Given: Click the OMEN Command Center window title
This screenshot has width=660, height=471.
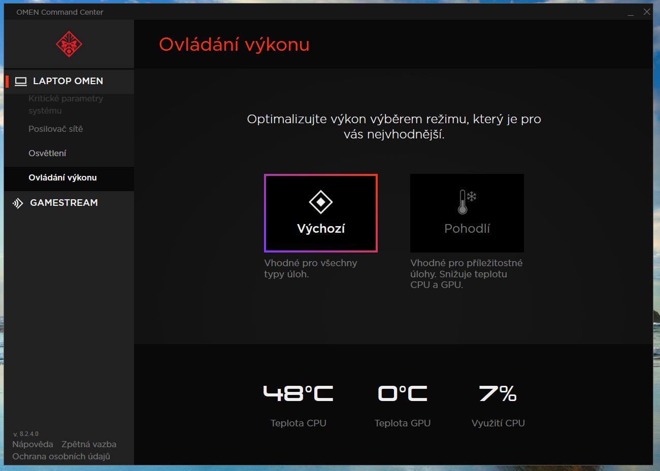Looking at the screenshot, I should tap(60, 12).
